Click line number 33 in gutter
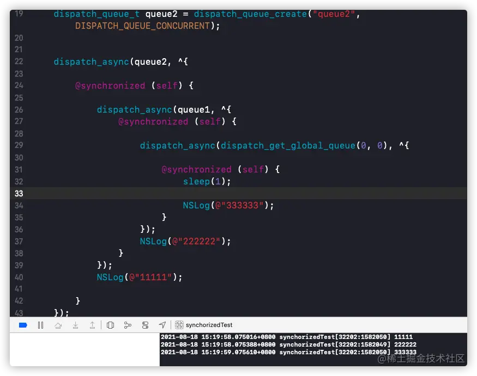This screenshot has height=376, width=477. 19,194
